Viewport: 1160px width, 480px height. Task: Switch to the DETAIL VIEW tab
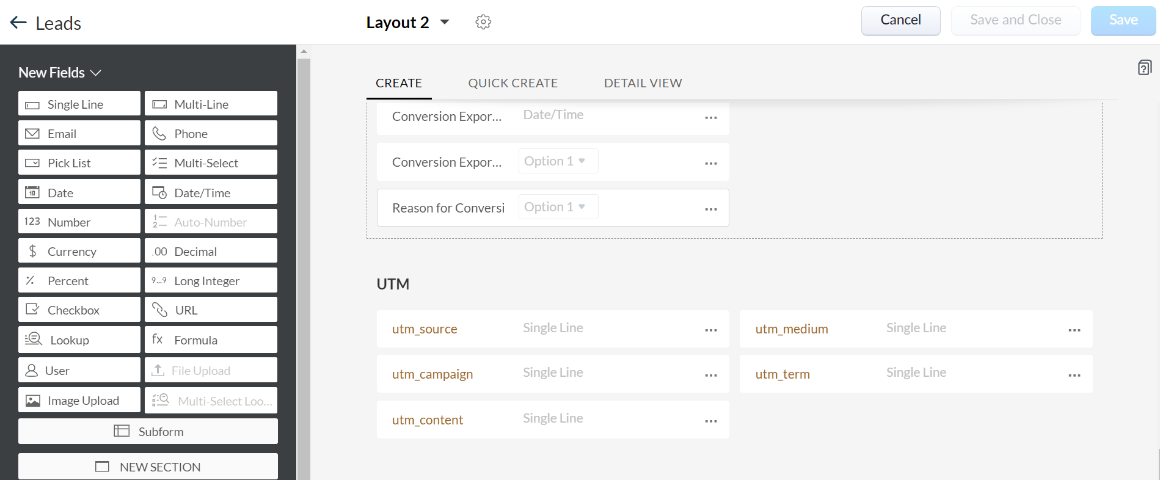(643, 83)
